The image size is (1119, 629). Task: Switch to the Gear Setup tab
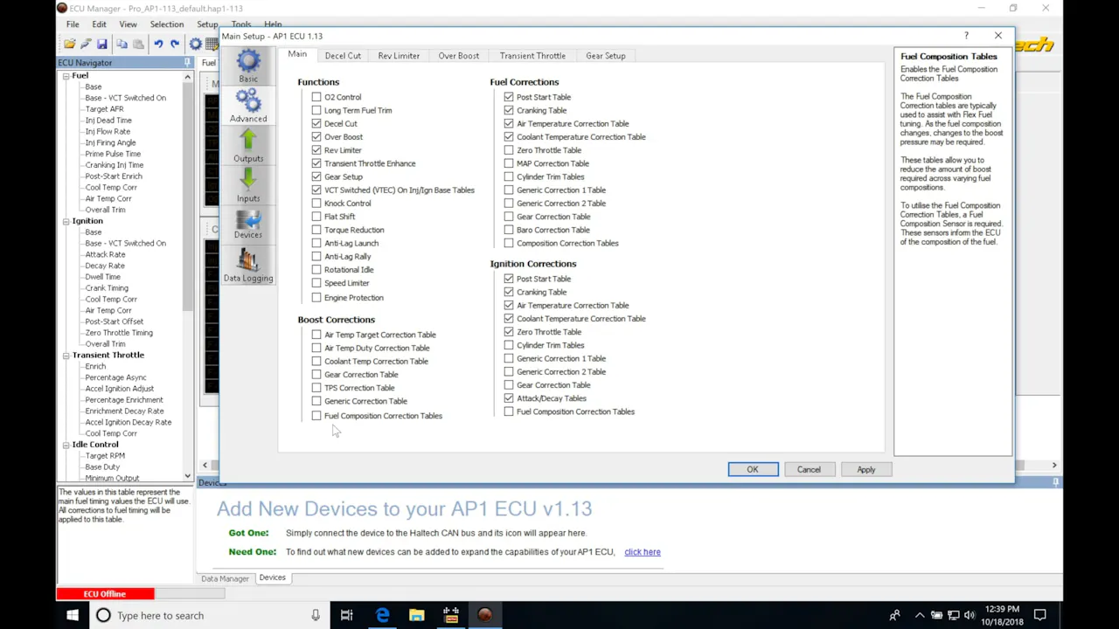click(605, 56)
